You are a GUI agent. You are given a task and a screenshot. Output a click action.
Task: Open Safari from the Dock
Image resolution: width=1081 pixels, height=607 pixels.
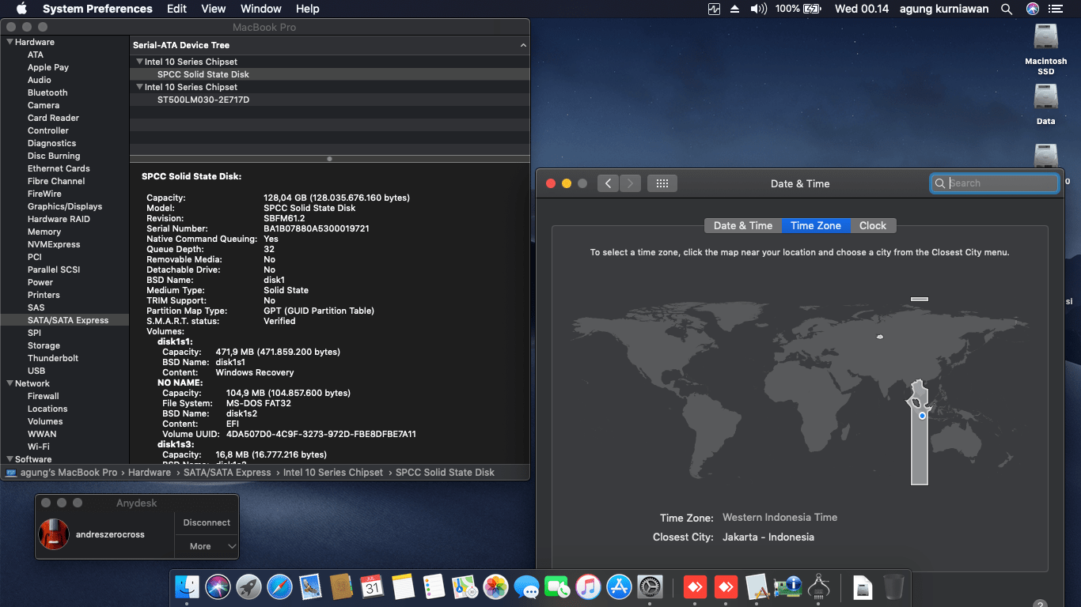(279, 587)
